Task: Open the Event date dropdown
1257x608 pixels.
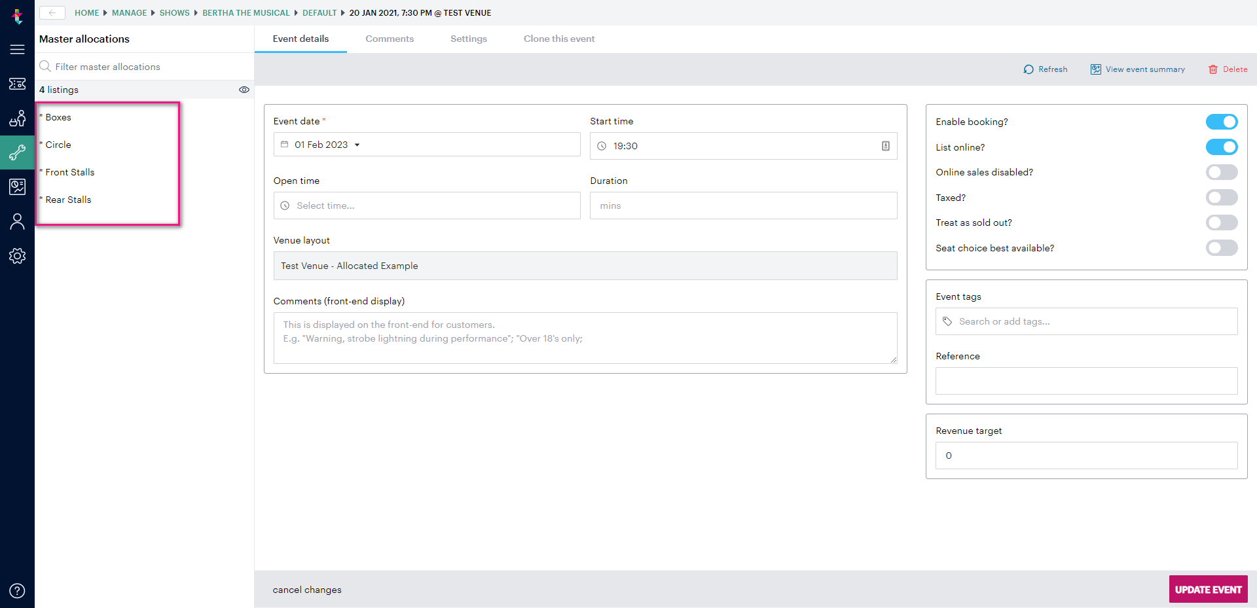Action: coord(357,145)
